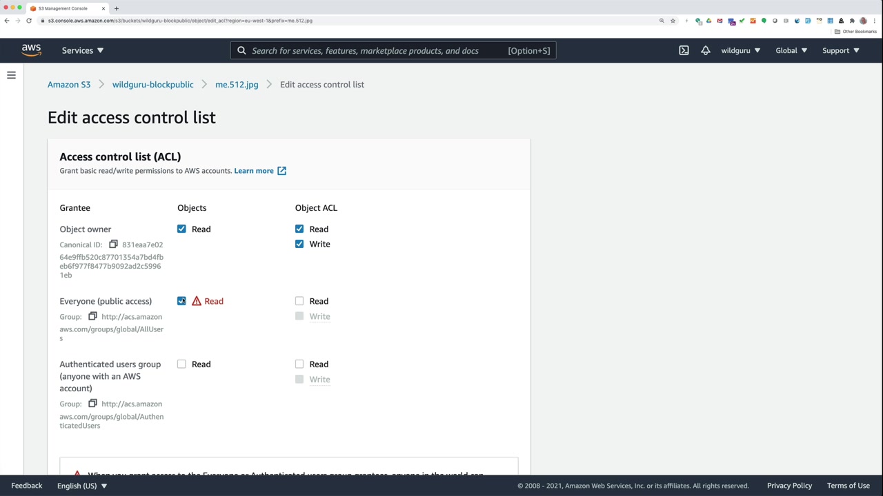This screenshot has width=883, height=496.
Task: Open the Gmail extension icon
Action: 720,21
